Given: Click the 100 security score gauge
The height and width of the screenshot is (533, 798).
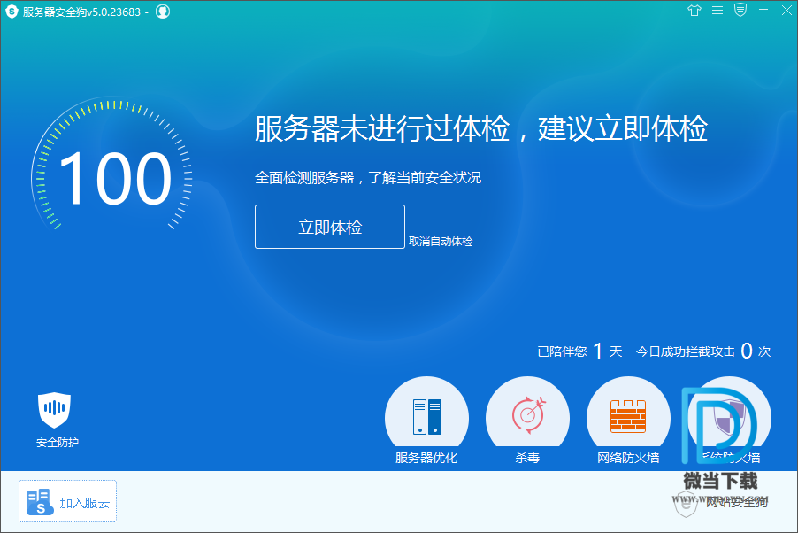Looking at the screenshot, I should point(113,179).
